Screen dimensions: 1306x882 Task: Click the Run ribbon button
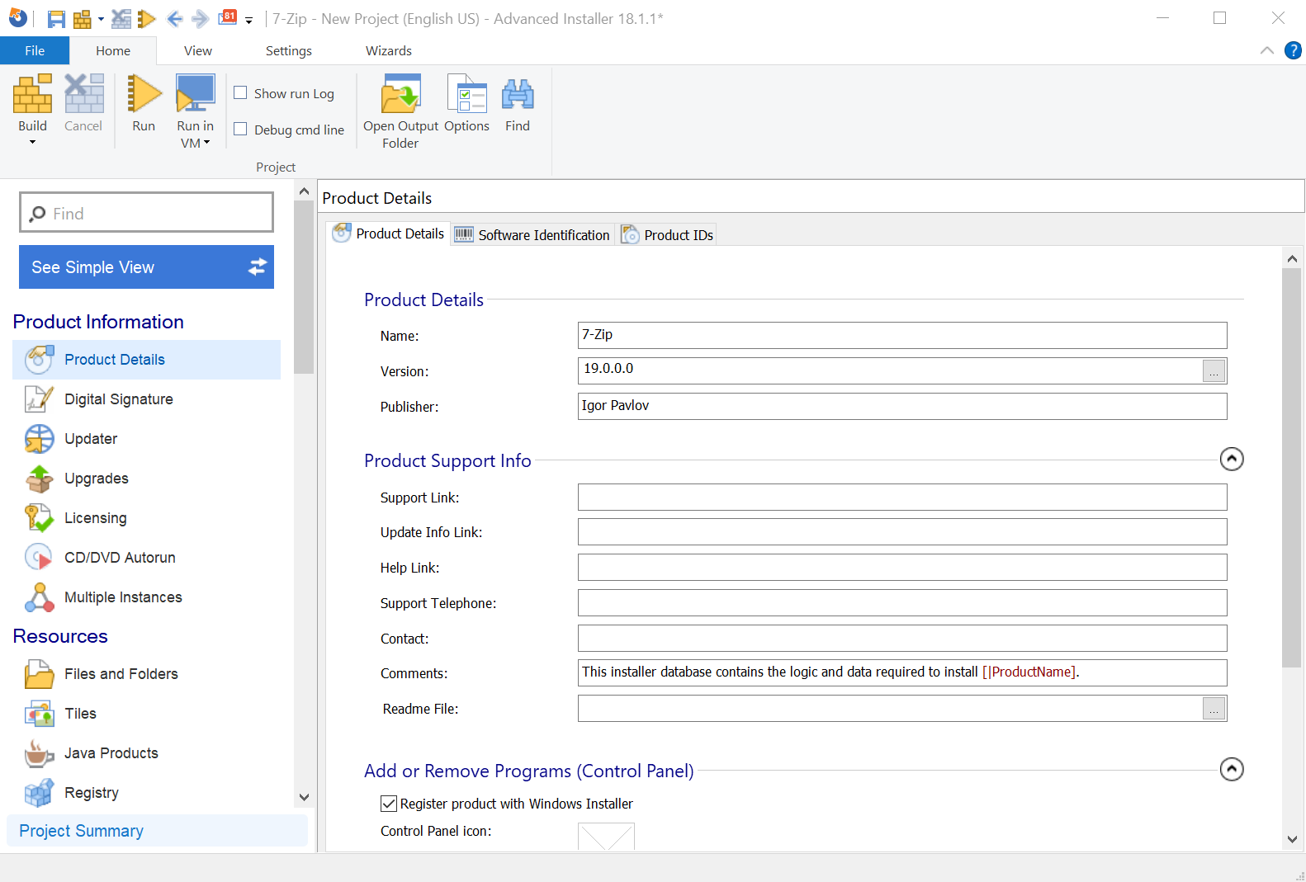coord(144,102)
